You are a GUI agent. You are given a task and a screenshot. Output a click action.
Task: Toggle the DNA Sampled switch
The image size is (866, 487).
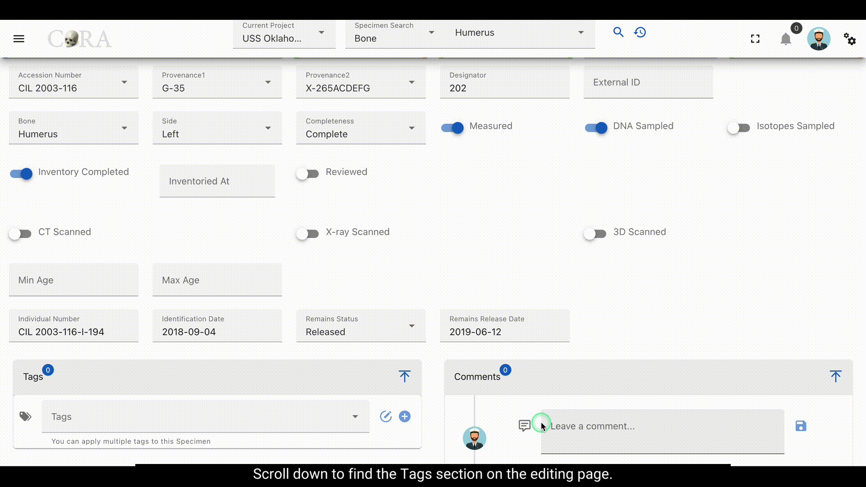click(x=596, y=128)
